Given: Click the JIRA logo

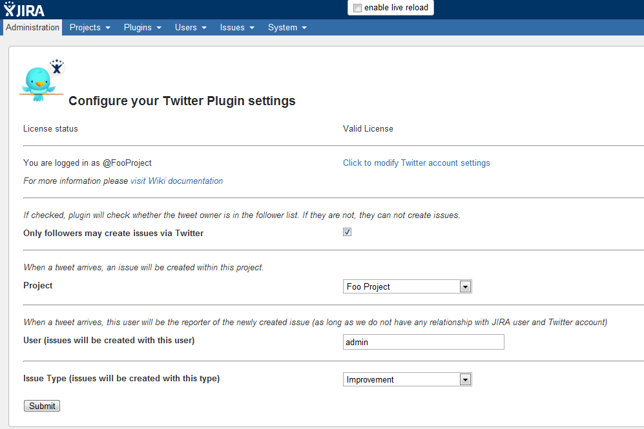Looking at the screenshot, I should [24, 10].
